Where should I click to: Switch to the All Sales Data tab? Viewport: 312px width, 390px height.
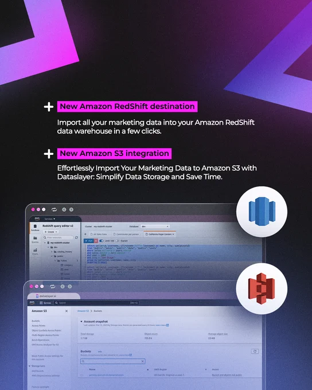pyautogui.click(x=99, y=235)
